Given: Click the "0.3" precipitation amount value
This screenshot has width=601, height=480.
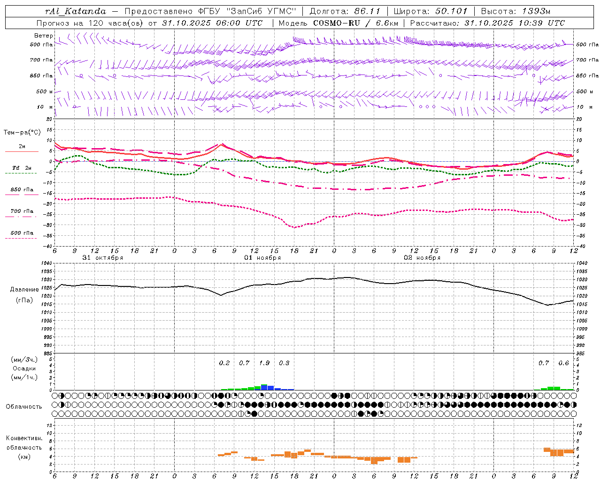Looking at the screenshot, I should (x=284, y=363).
